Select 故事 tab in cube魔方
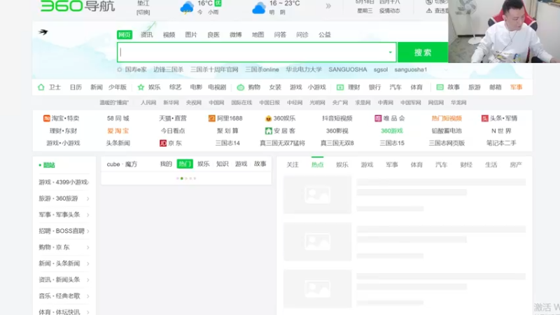The height and width of the screenshot is (315, 560). tap(260, 164)
